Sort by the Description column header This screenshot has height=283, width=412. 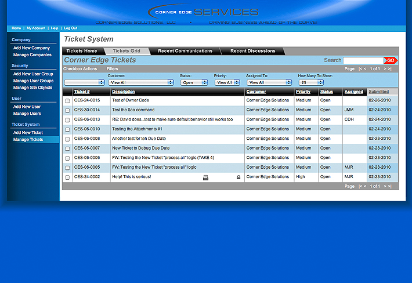(123, 92)
